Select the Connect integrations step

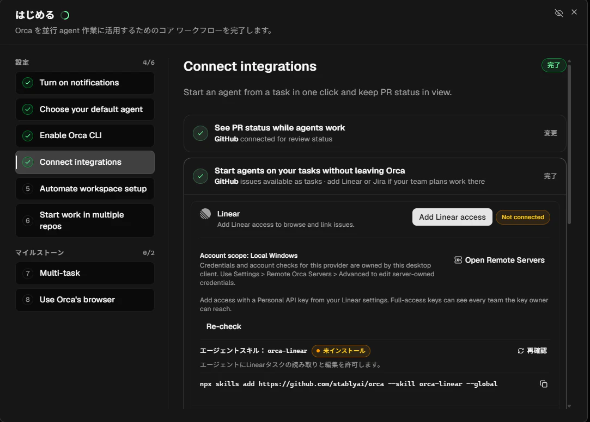(x=84, y=162)
